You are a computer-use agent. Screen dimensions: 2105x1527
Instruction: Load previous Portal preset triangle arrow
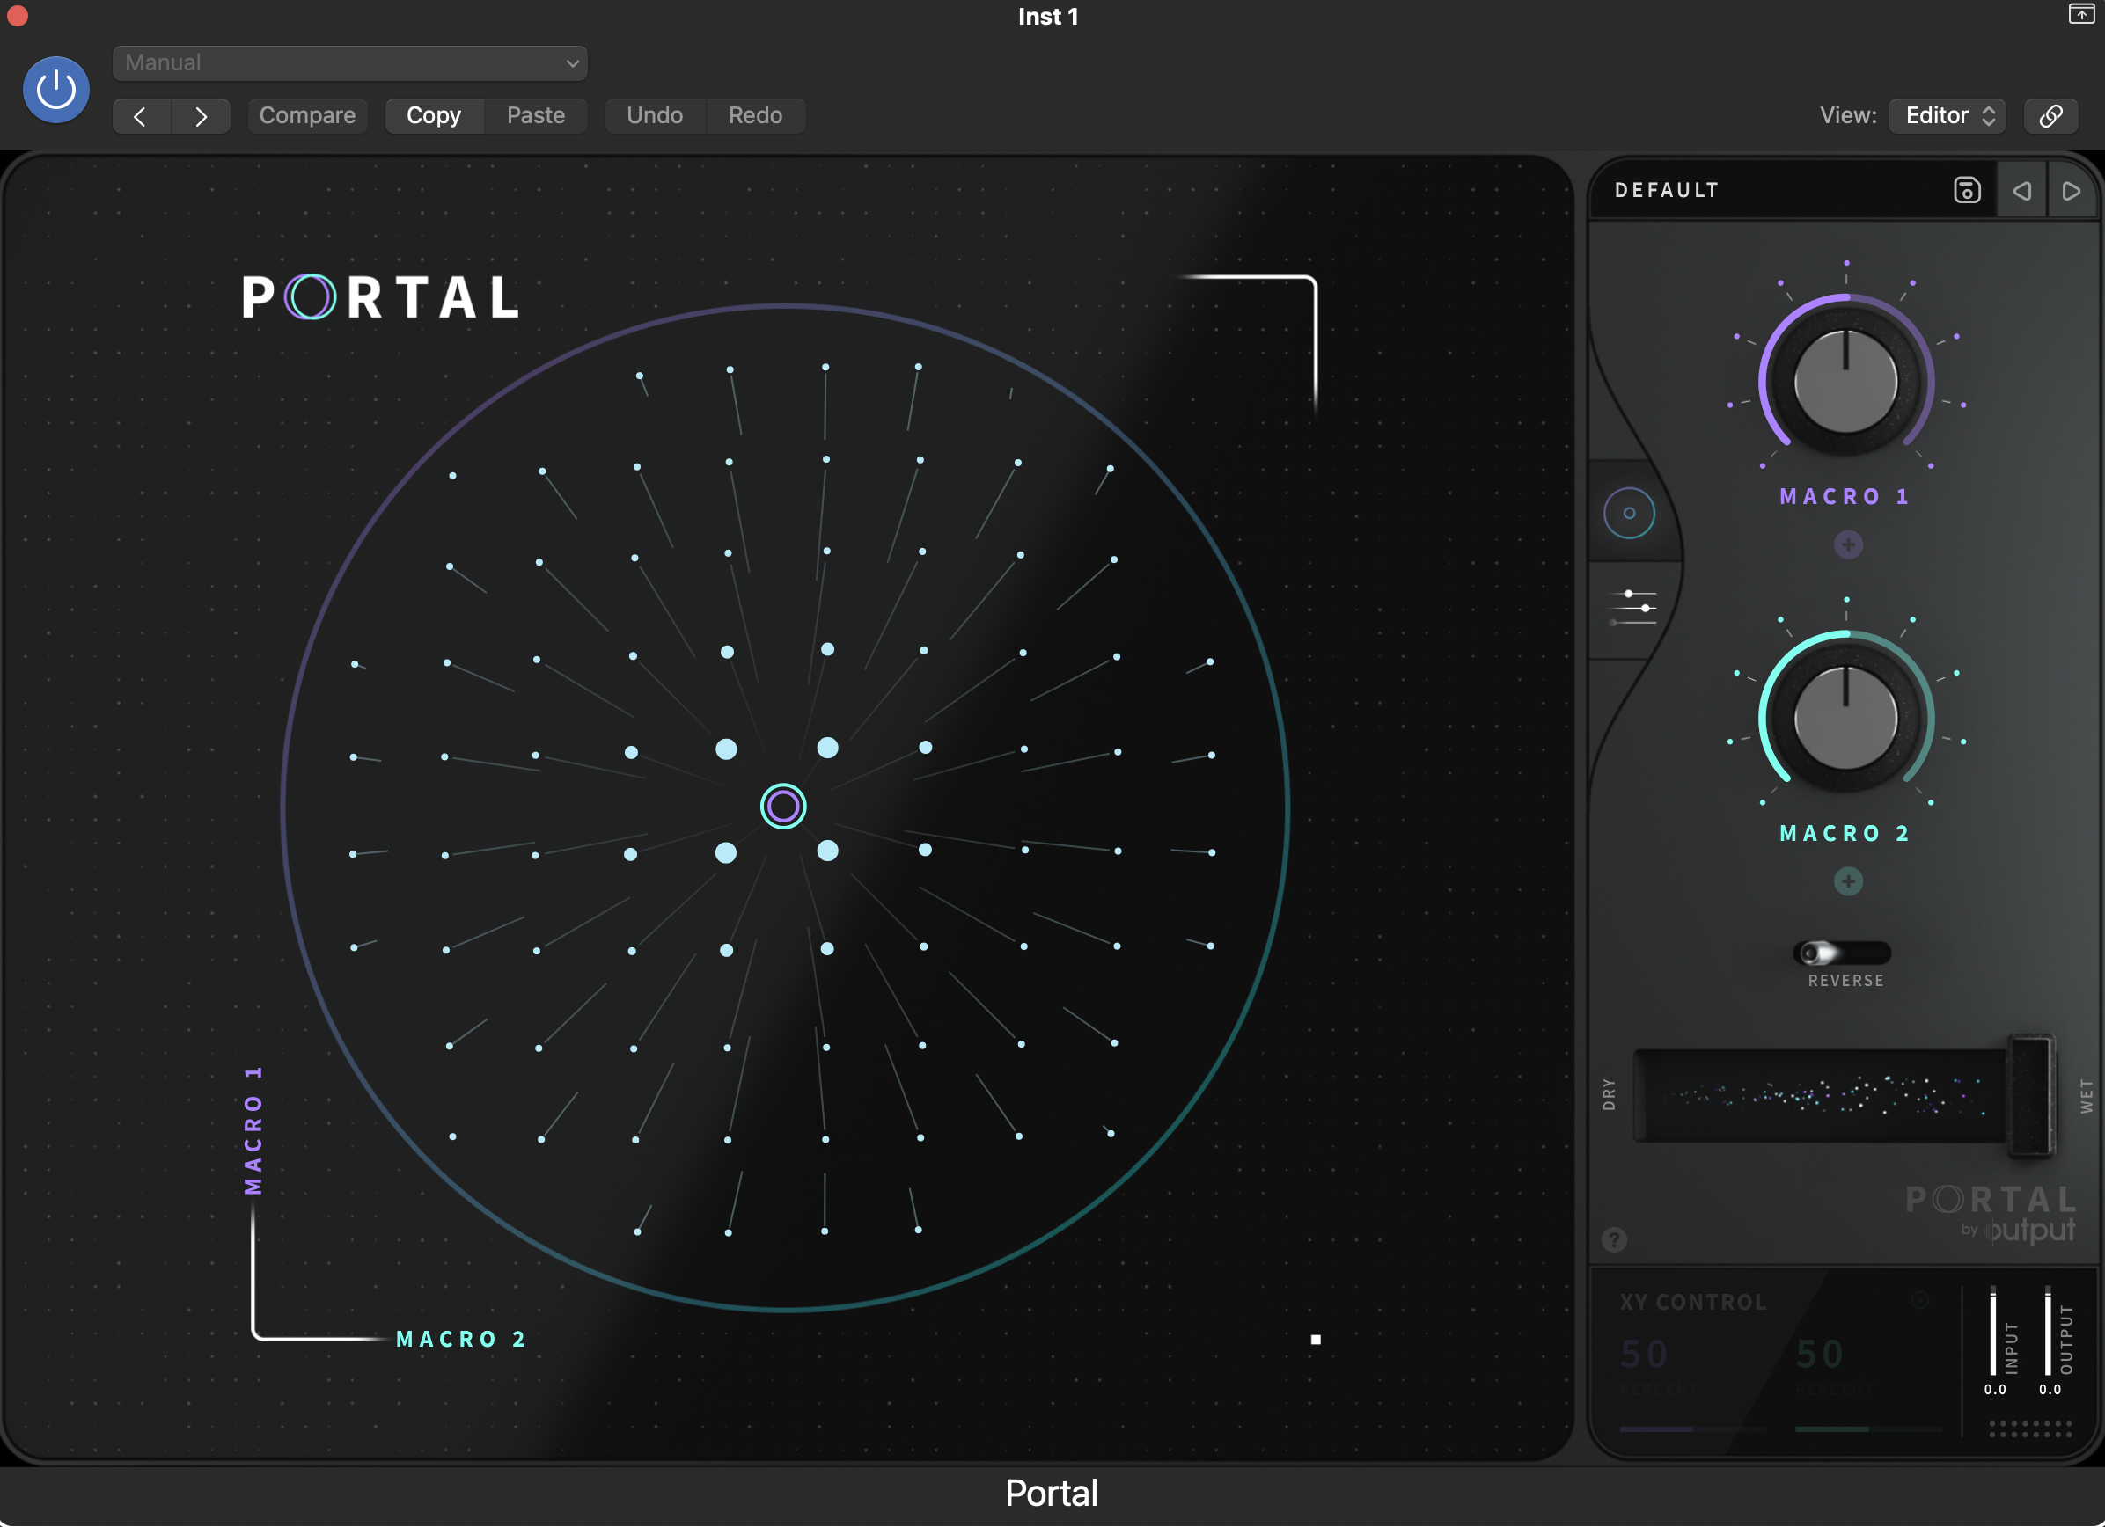[x=2021, y=191]
